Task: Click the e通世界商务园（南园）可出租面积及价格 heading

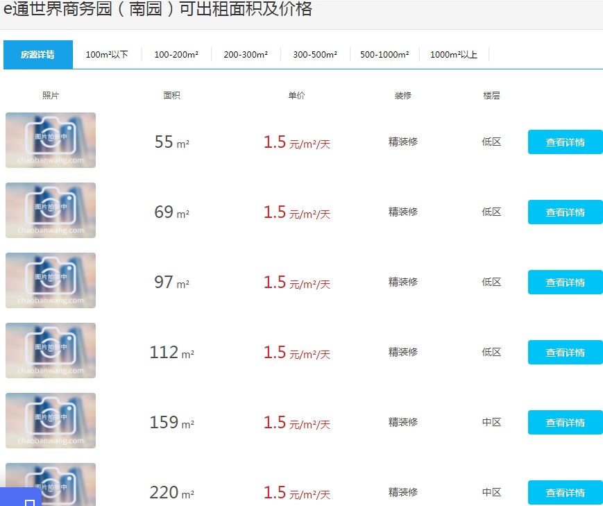Action: pos(158,8)
